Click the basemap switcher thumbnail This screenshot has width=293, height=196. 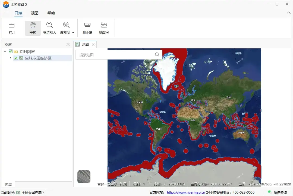pos(84,176)
